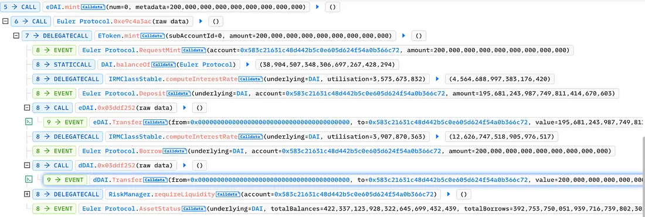The image size is (645, 217).
Task: Open Calldata badge for DAI.balanceOf
Action: pos(164,64)
